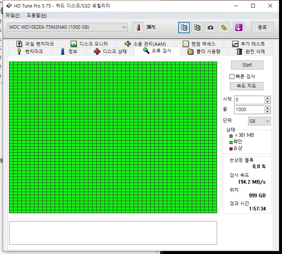Click the HD Tune app icon in title bar

(x=9, y=6)
